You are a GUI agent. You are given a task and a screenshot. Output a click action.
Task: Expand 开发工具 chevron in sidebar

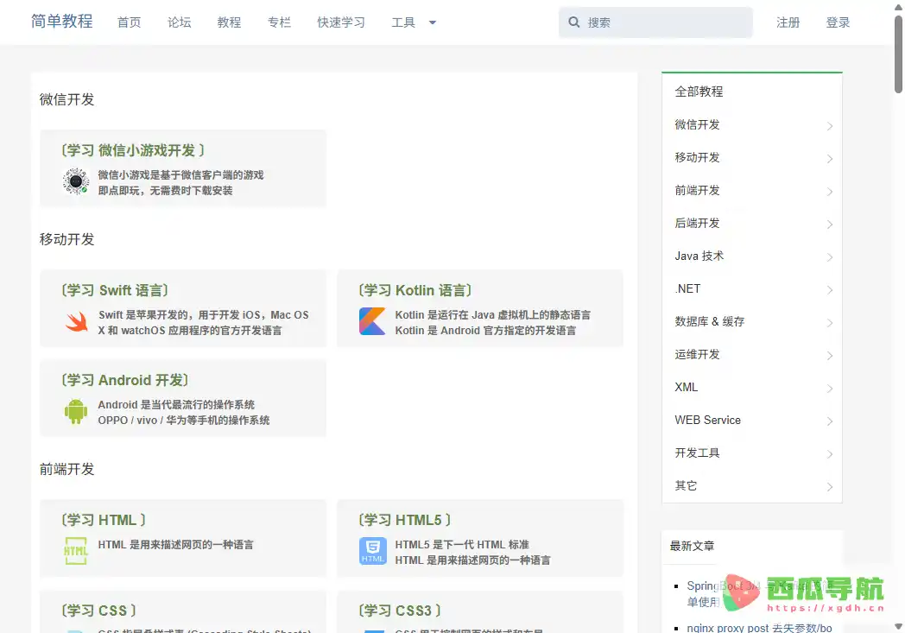pyautogui.click(x=829, y=455)
